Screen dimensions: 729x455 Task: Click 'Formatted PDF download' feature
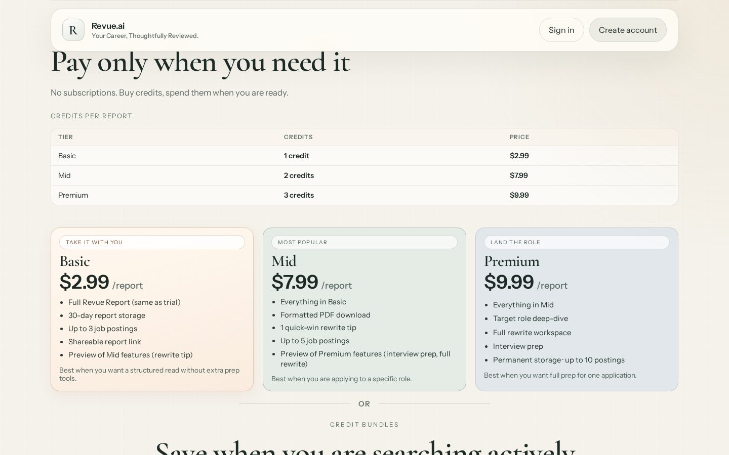click(326, 315)
